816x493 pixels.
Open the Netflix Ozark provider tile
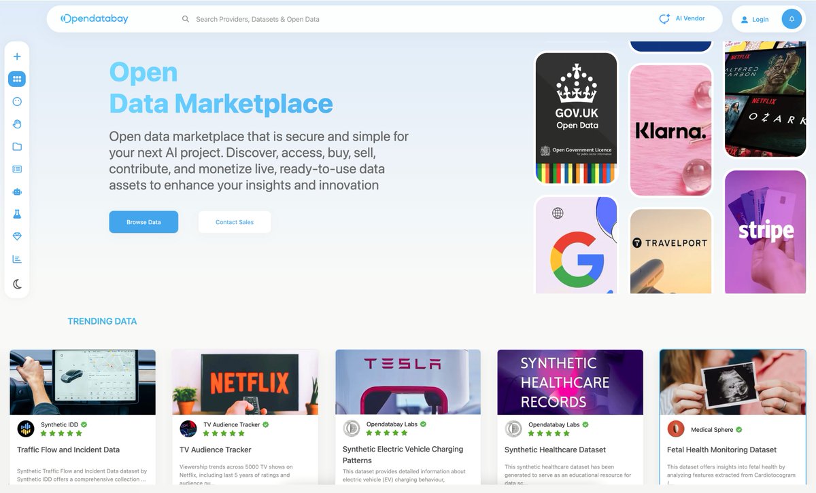[766, 99]
